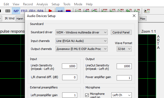The height and width of the screenshot is (98, 164).
Task: Click the Max button behind the dialog
Action: (x=143, y=19)
